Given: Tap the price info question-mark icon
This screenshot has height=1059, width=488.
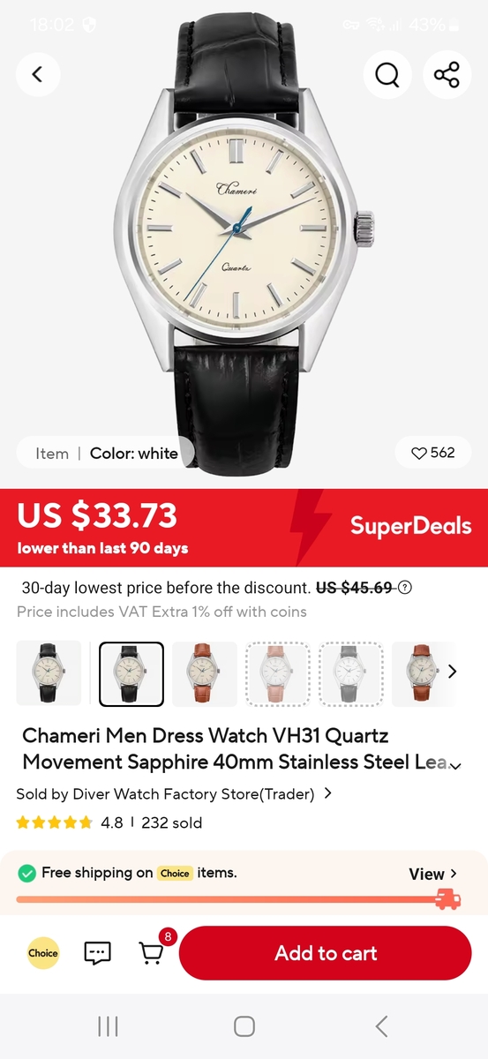Looking at the screenshot, I should tap(405, 588).
